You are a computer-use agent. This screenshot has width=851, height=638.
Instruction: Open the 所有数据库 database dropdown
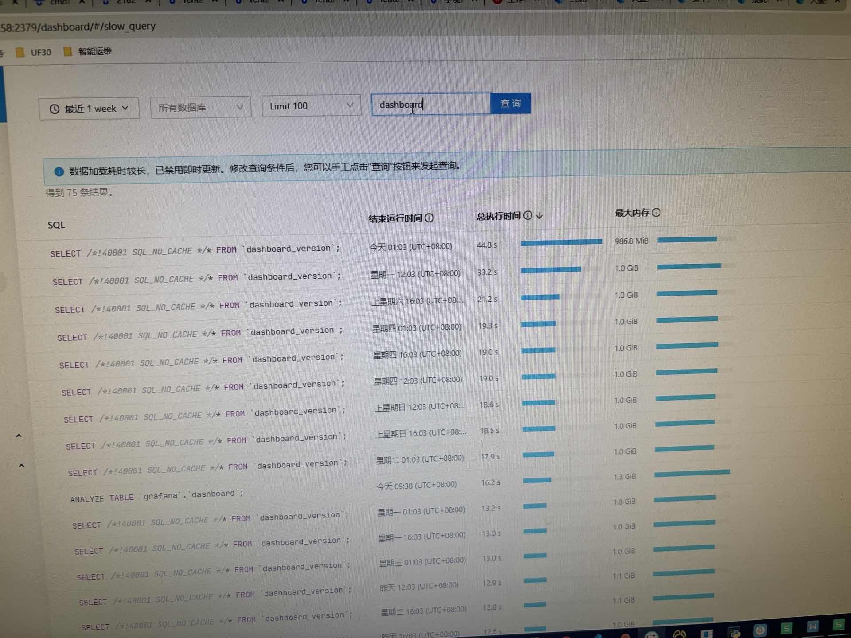click(x=200, y=107)
